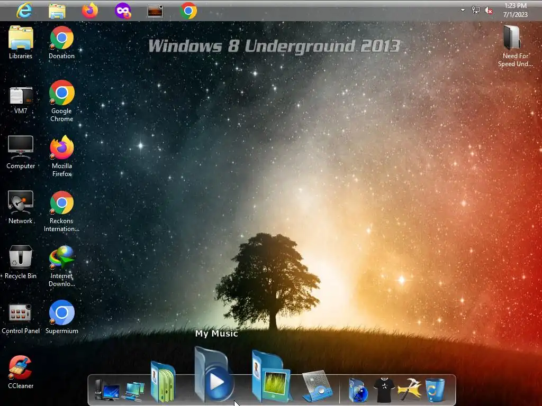542x406 pixels.
Task: Select the Computer desktop icon
Action: pyautogui.click(x=21, y=152)
